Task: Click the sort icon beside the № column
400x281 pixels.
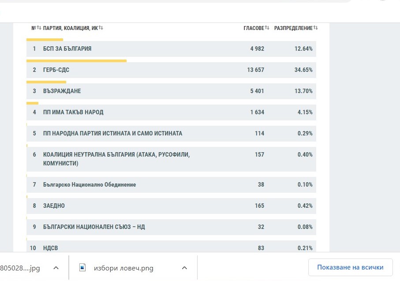Action: [39, 28]
